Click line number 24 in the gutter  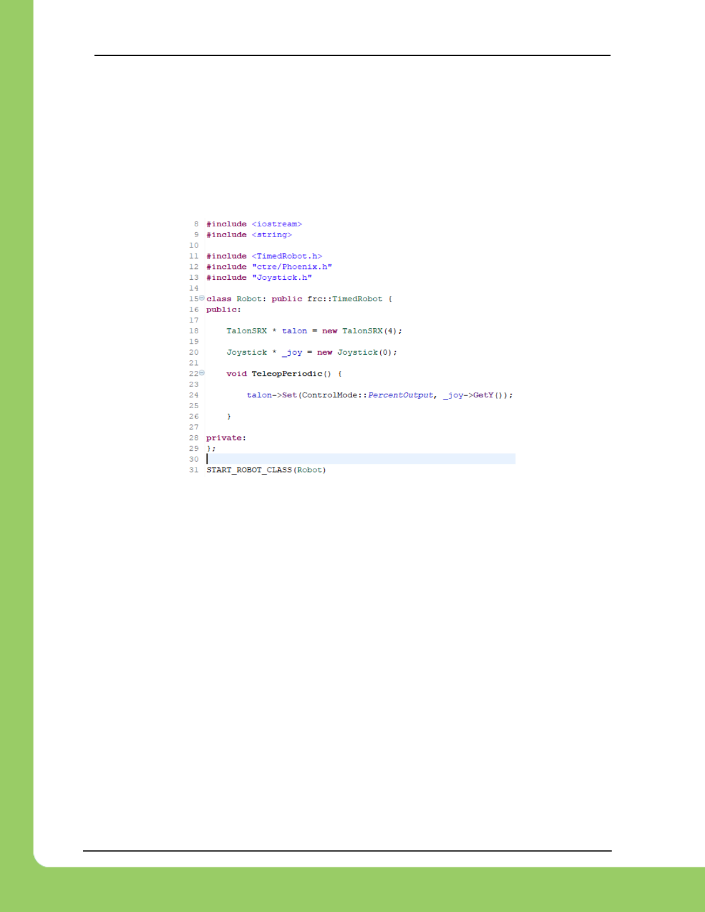[194, 395]
